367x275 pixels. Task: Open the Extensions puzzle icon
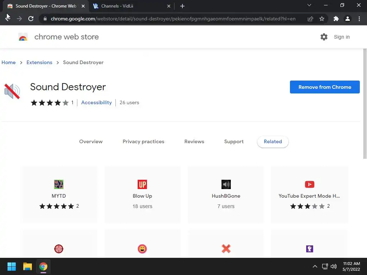tap(336, 19)
